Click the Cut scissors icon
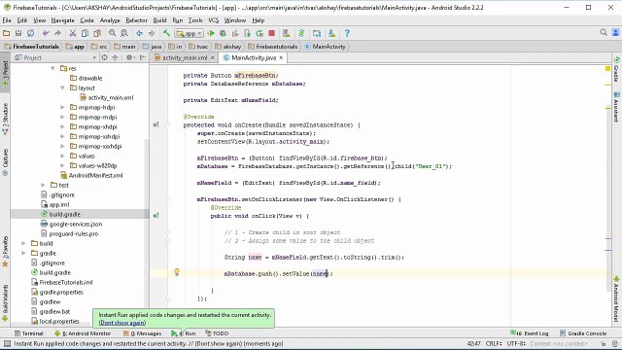 pos(73,33)
